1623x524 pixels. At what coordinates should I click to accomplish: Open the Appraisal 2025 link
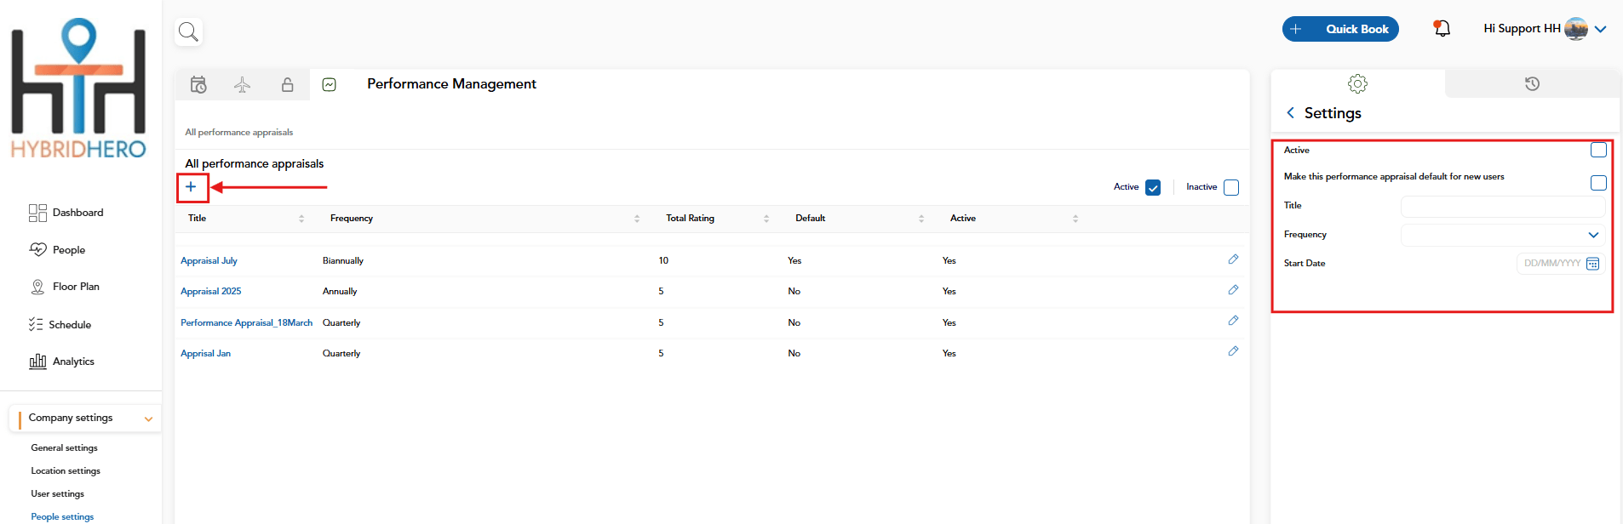click(211, 292)
